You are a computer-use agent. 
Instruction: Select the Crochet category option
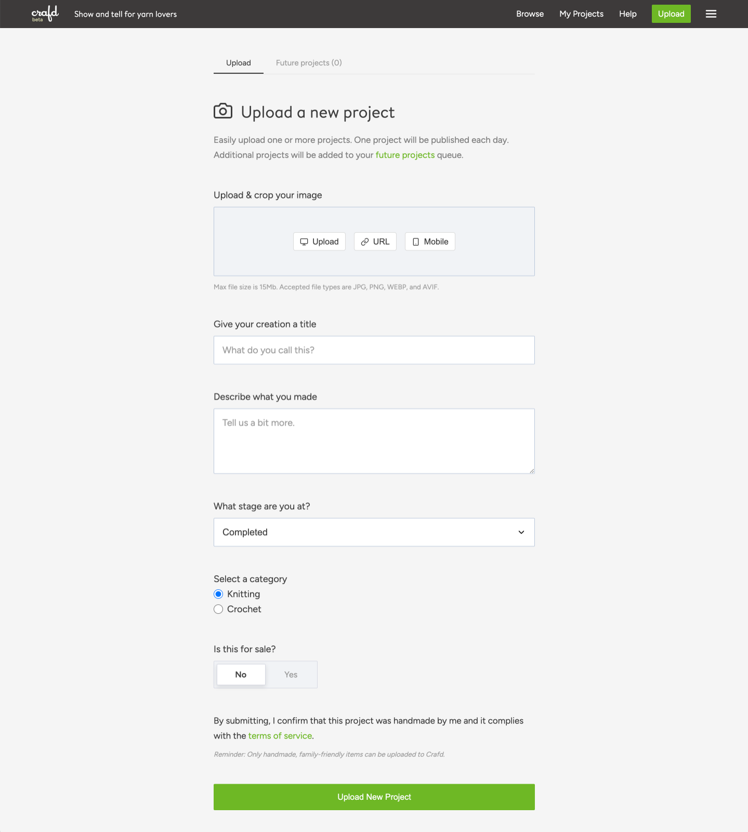pyautogui.click(x=218, y=609)
